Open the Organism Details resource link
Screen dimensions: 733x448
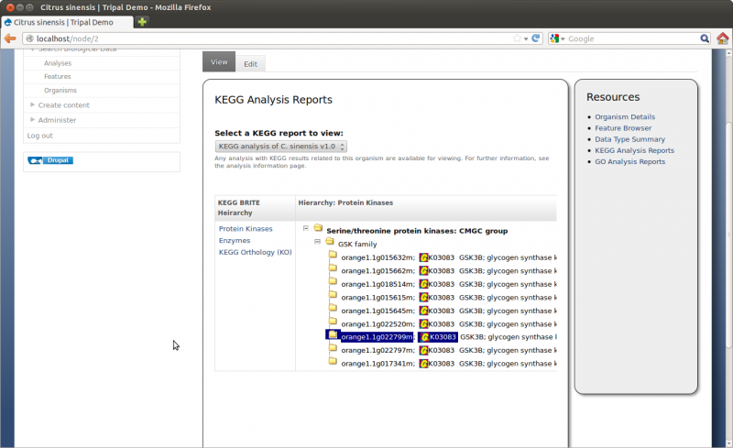click(625, 117)
